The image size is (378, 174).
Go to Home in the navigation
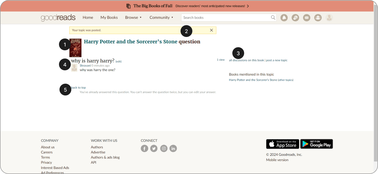(88, 17)
